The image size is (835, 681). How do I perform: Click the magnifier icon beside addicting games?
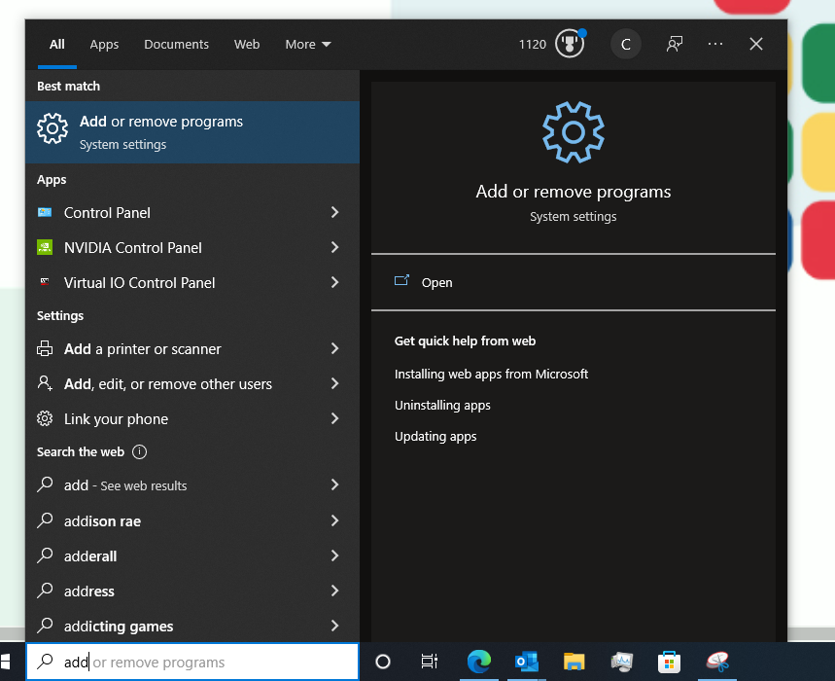[x=45, y=625]
